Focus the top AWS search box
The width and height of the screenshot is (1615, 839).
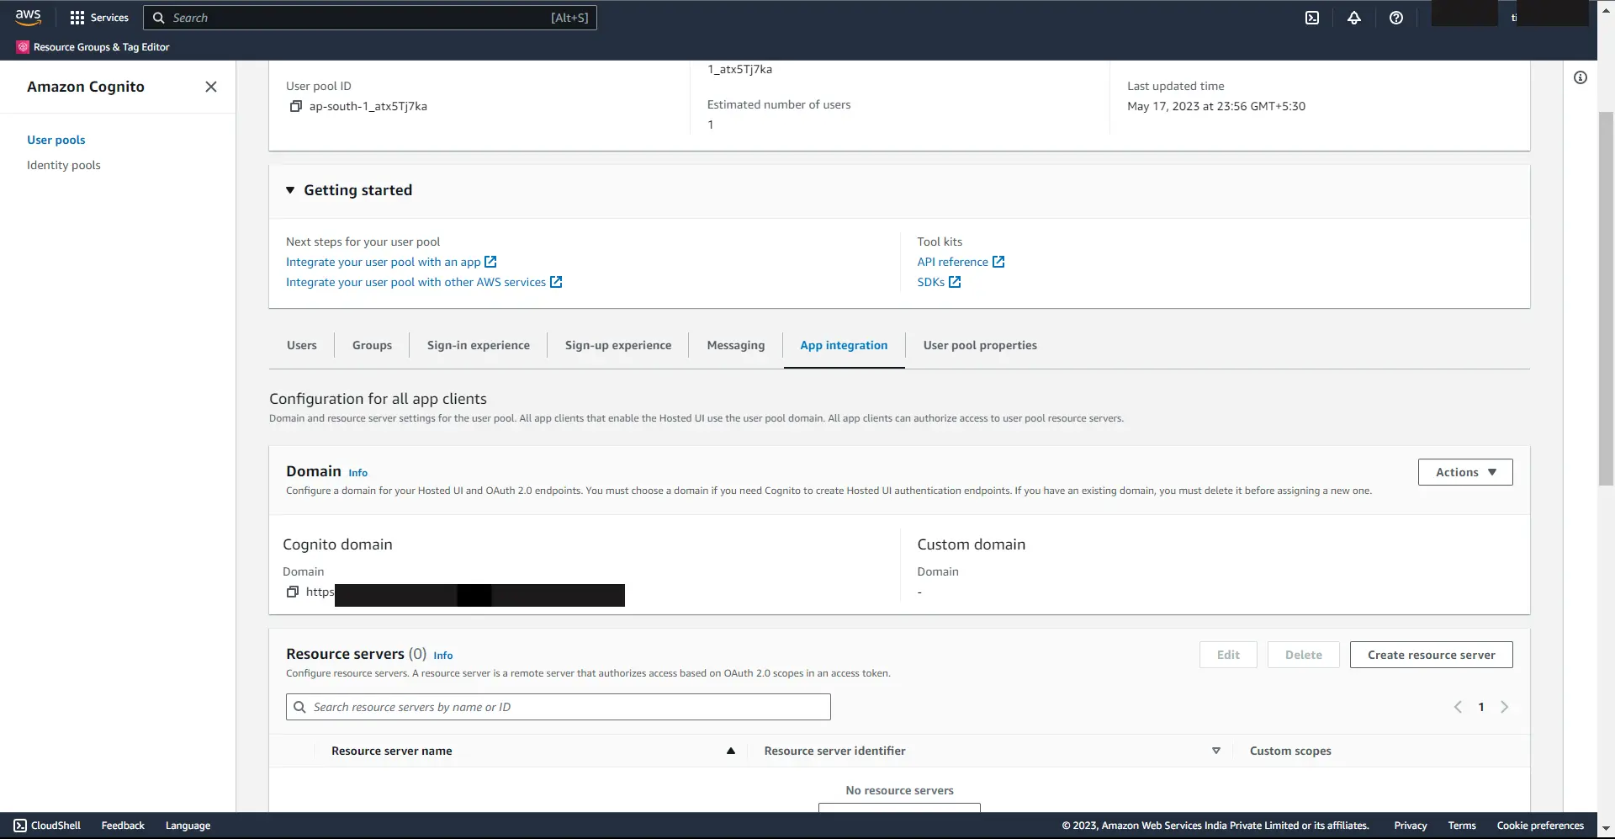pos(370,18)
